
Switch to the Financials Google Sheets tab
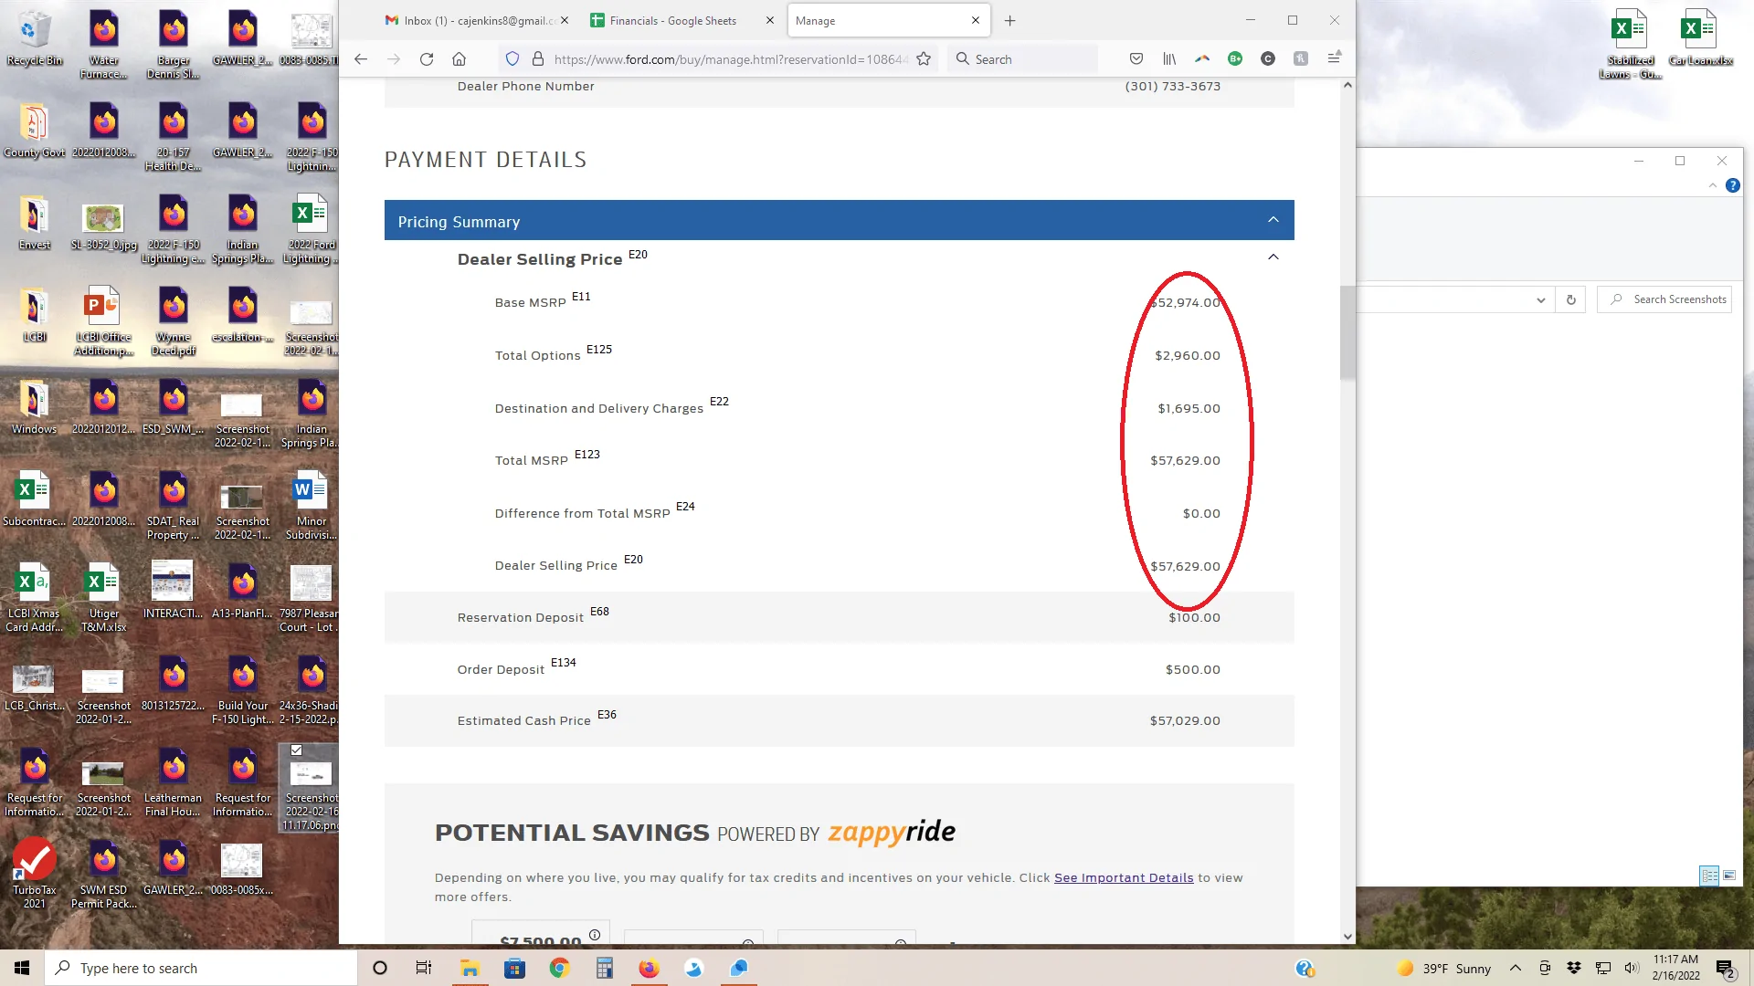click(671, 20)
